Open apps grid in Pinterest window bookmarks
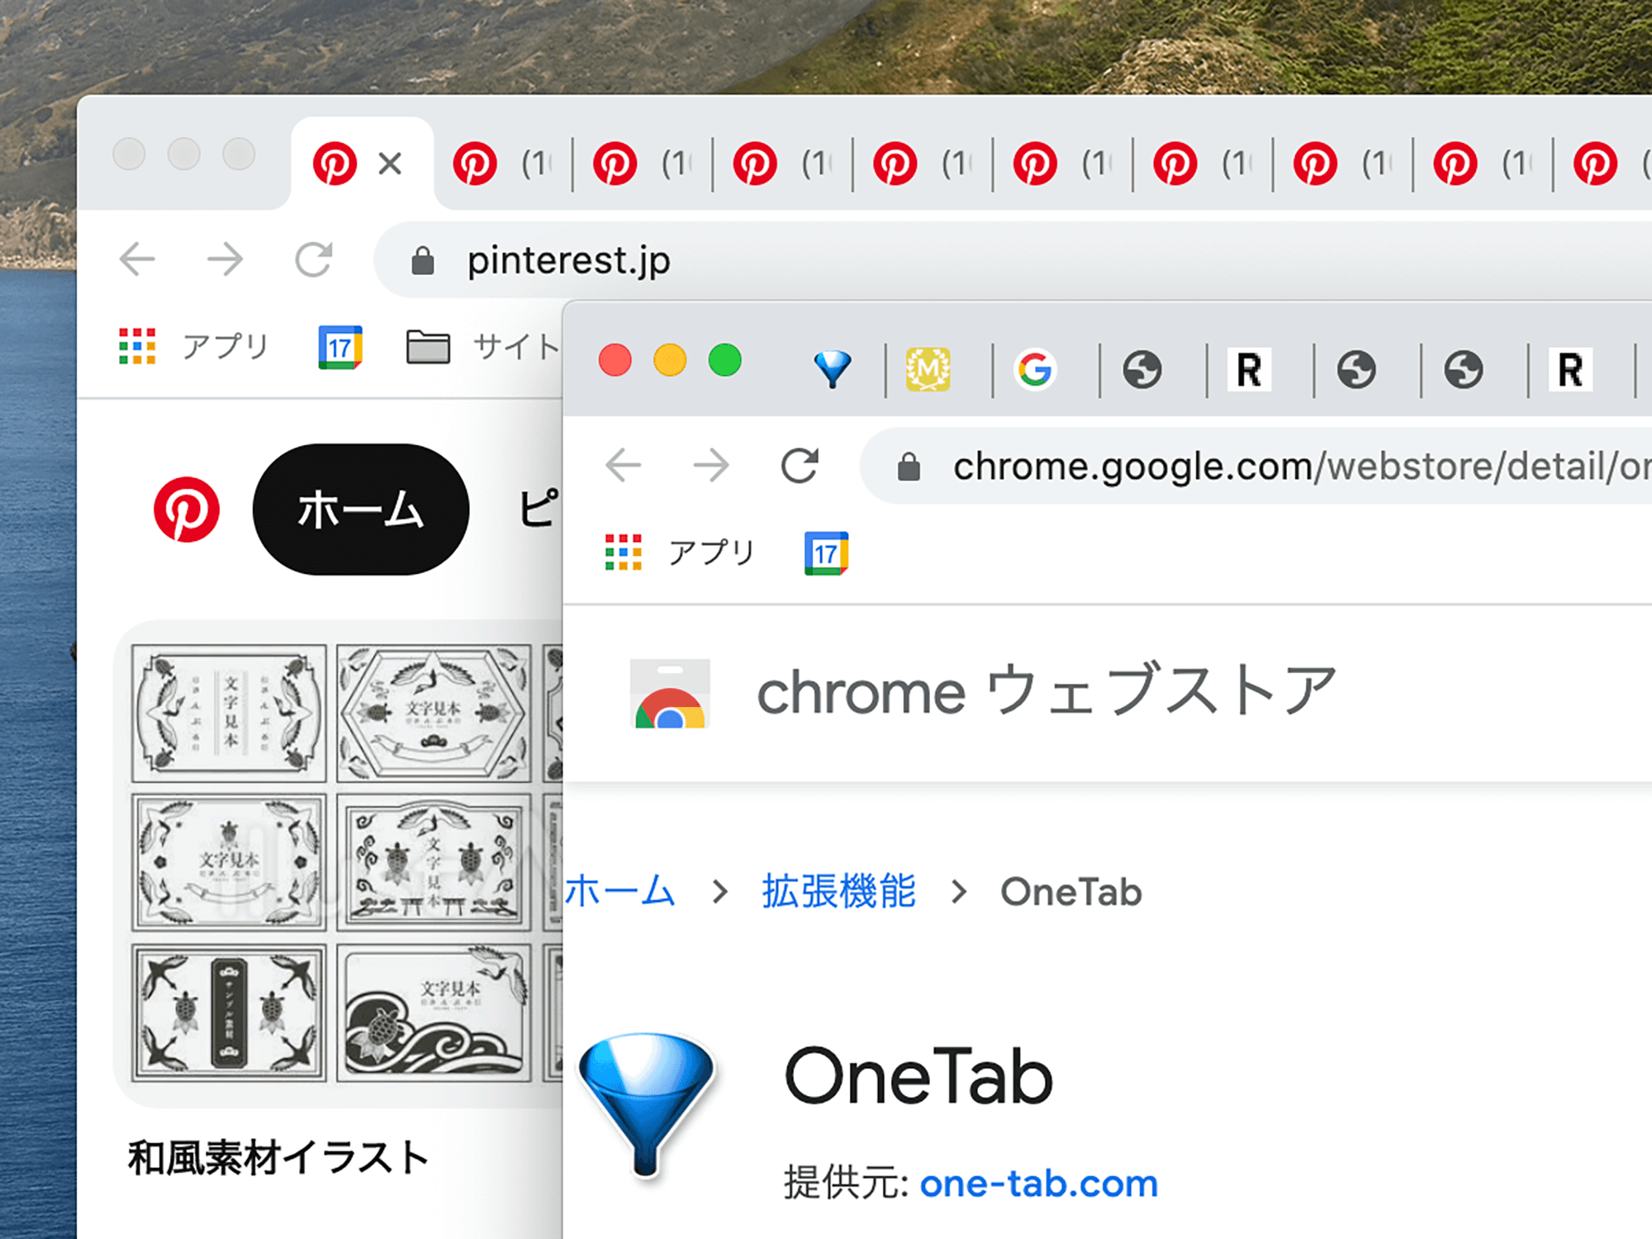The width and height of the screenshot is (1652, 1239). (x=137, y=346)
